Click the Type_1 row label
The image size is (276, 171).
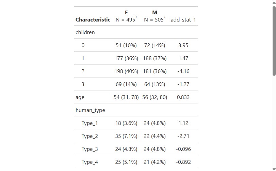(x=90, y=123)
